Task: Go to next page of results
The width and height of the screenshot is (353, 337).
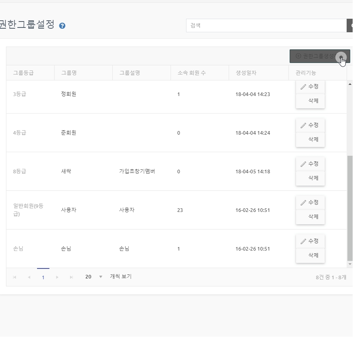Action: 57,277
